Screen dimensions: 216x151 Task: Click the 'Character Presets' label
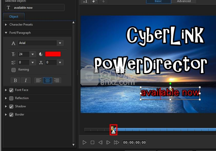click(21, 25)
